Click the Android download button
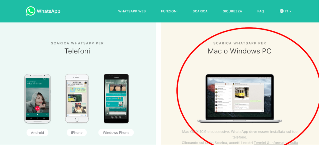The image size is (319, 145). point(37,133)
